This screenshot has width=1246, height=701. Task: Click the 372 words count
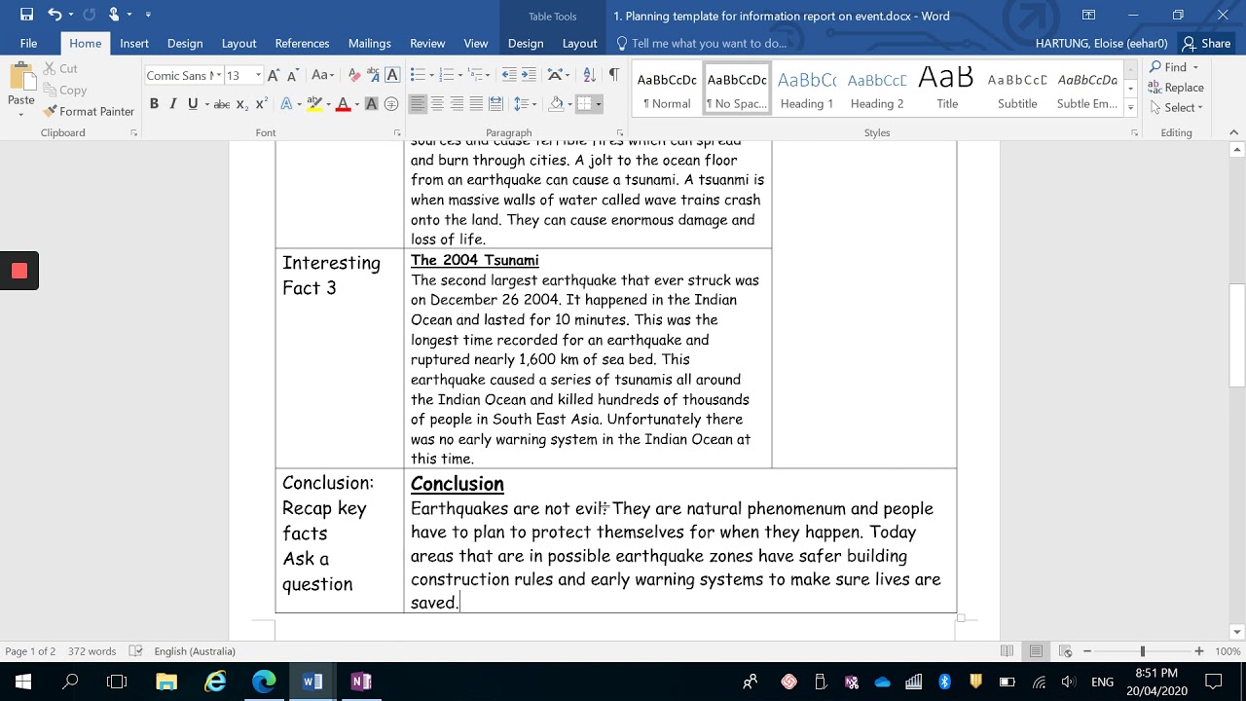point(92,651)
